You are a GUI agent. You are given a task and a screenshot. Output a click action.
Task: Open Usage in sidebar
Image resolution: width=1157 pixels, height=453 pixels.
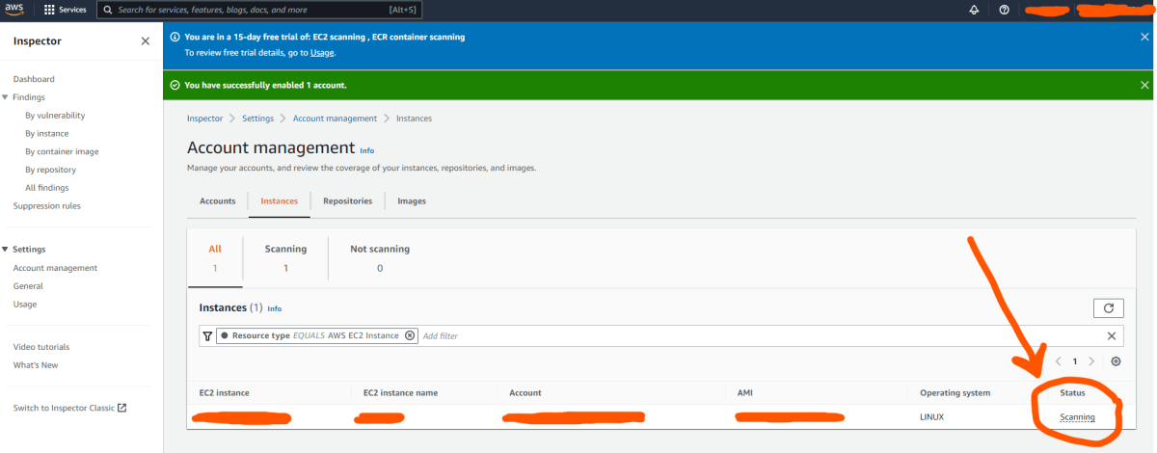click(x=25, y=305)
